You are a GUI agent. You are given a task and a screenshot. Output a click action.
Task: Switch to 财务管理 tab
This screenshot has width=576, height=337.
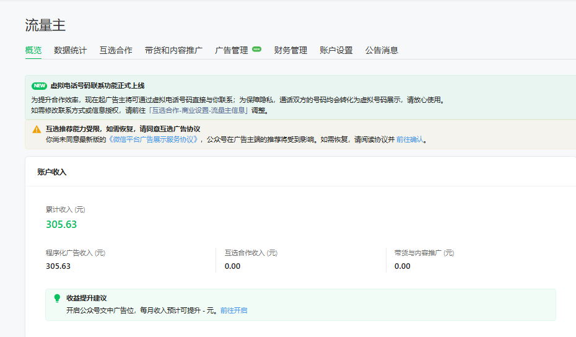coord(290,50)
